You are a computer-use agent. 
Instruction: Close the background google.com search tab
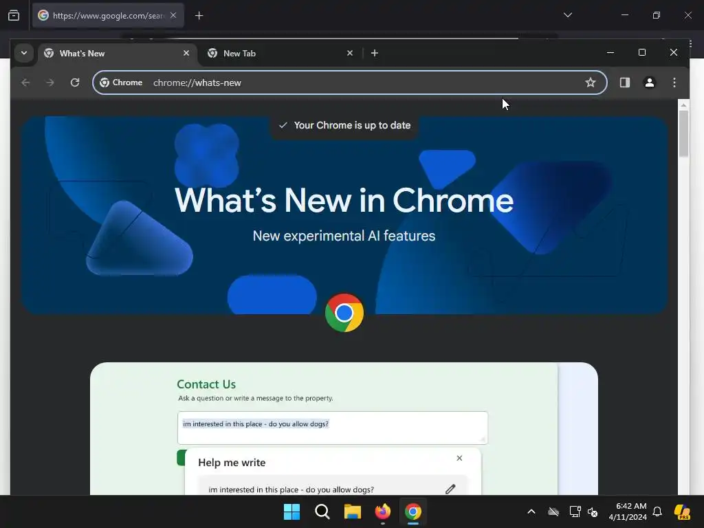click(x=173, y=15)
